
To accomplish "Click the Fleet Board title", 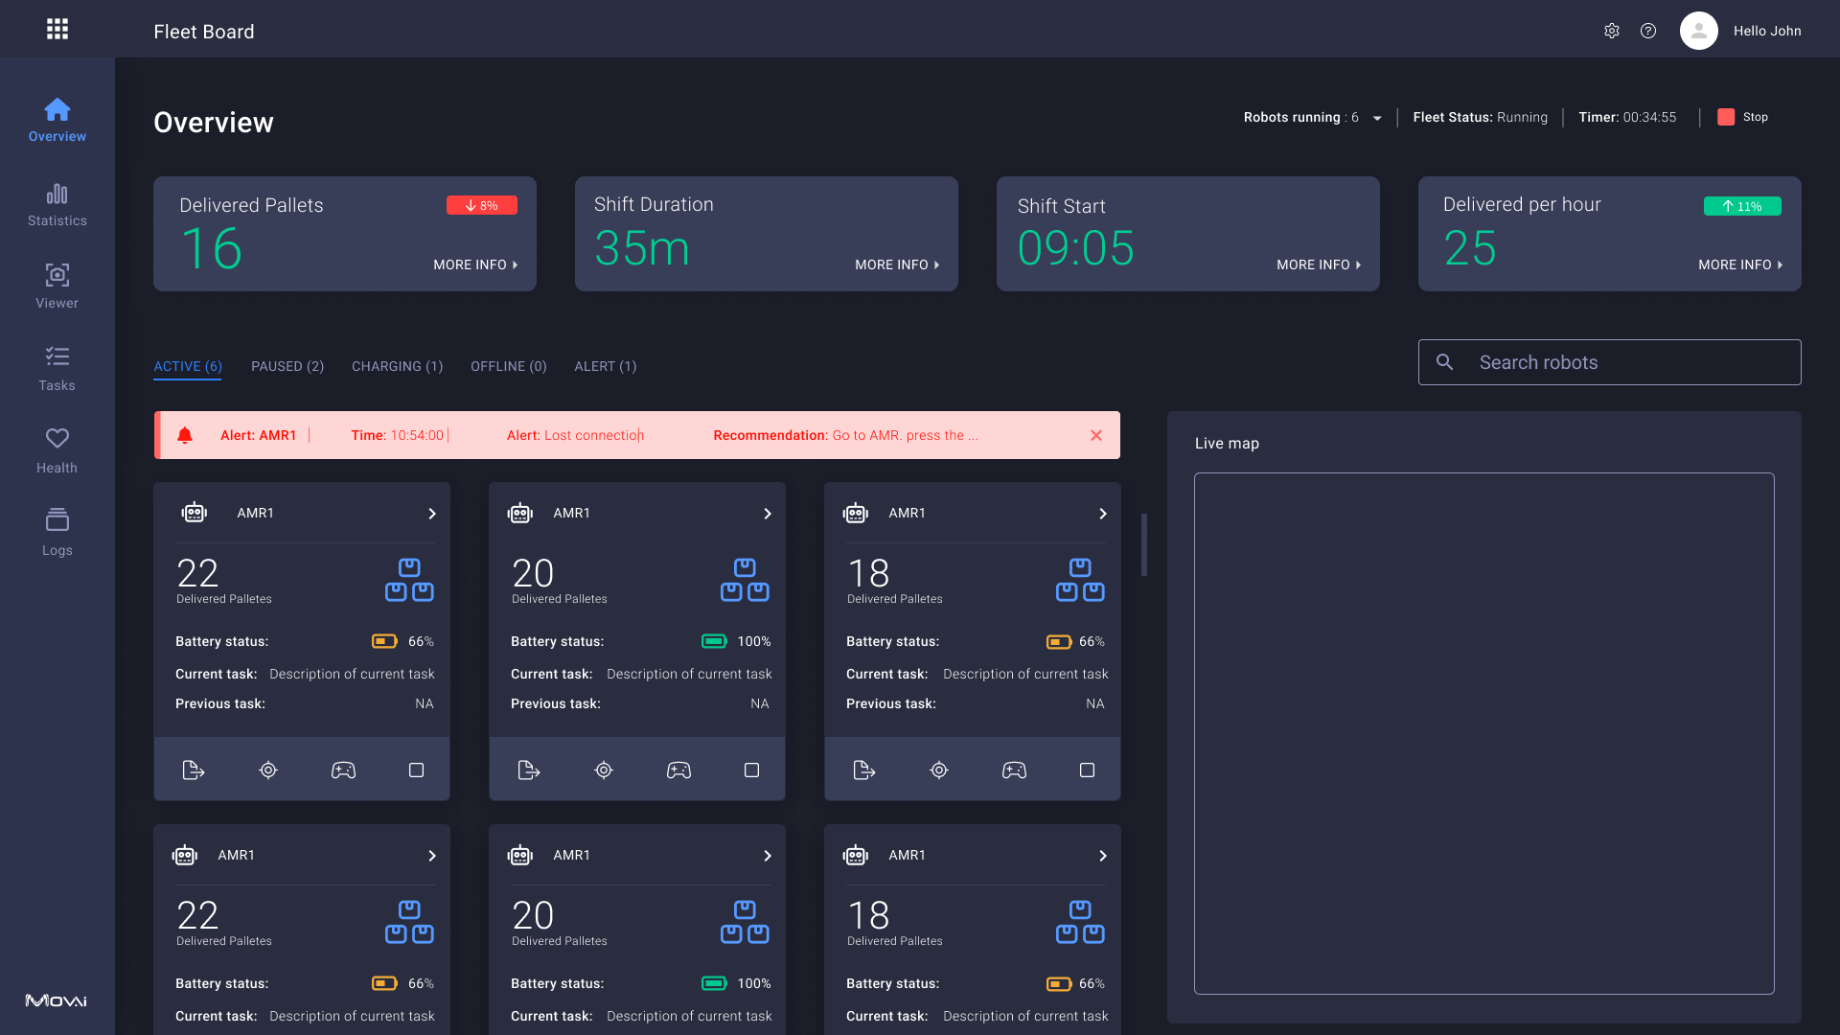I will tap(204, 32).
